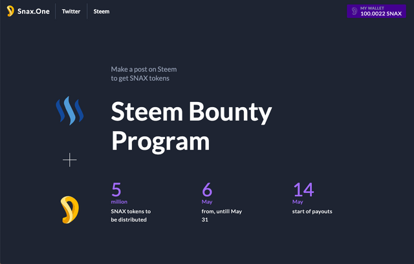Click the purple '6' May figure
Image resolution: width=414 pixels, height=264 pixels.
pyautogui.click(x=207, y=189)
